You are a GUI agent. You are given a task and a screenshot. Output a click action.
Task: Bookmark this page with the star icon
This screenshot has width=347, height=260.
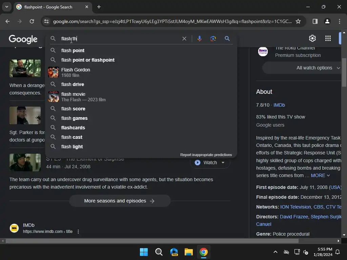coord(298,21)
